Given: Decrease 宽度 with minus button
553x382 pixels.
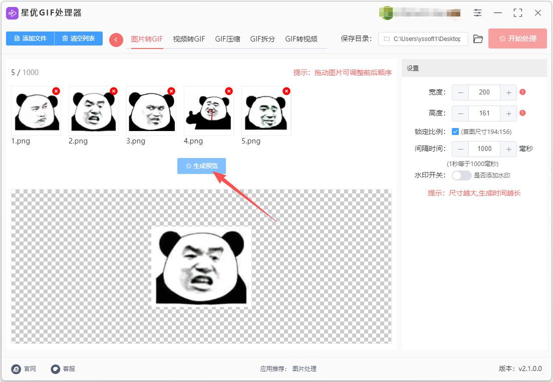Looking at the screenshot, I should (x=461, y=92).
